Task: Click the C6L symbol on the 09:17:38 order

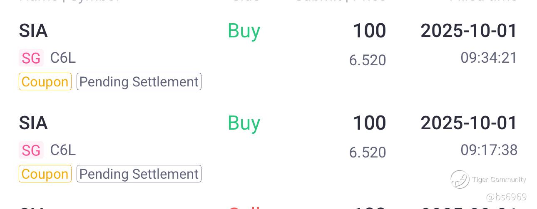Action: (x=63, y=150)
